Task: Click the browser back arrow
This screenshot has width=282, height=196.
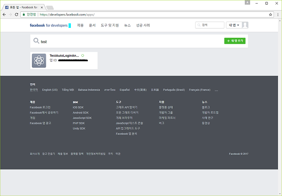Action: pyautogui.click(x=4, y=15)
